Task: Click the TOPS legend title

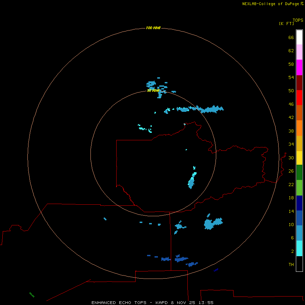Action: pos(298,20)
